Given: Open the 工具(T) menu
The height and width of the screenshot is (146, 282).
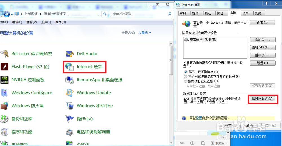Looking at the screenshot, I should (46, 22).
